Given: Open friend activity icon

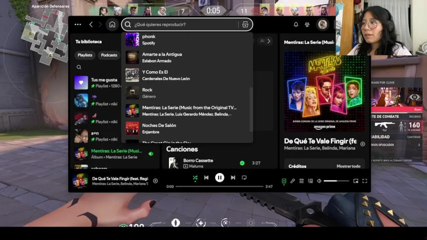Looking at the screenshot, I should (307, 24).
